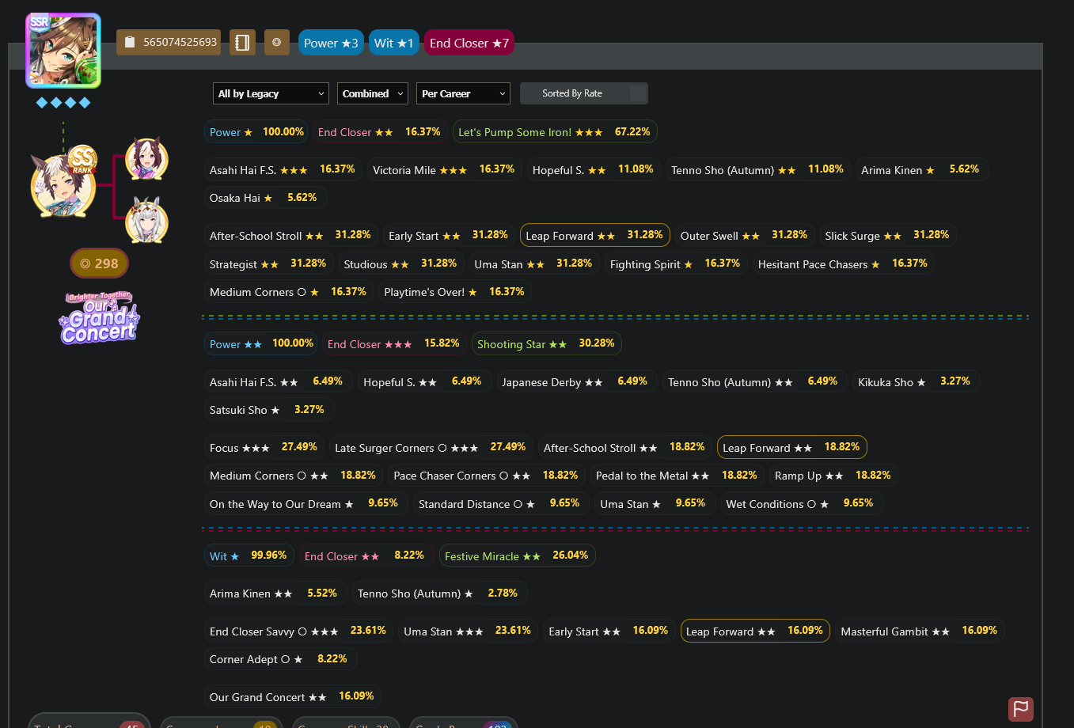The height and width of the screenshot is (728, 1074).
Task: Click Our Grand Concert ★★ 16.09%
Action: (292, 696)
